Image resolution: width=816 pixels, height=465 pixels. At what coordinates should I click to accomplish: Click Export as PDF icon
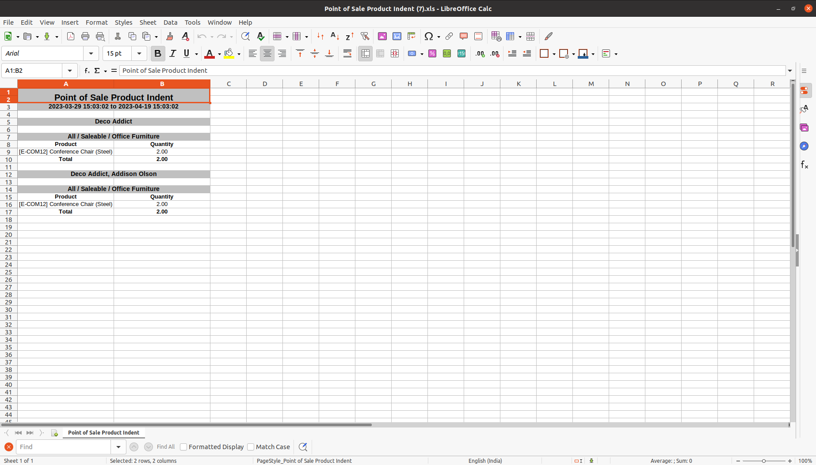[71, 37]
